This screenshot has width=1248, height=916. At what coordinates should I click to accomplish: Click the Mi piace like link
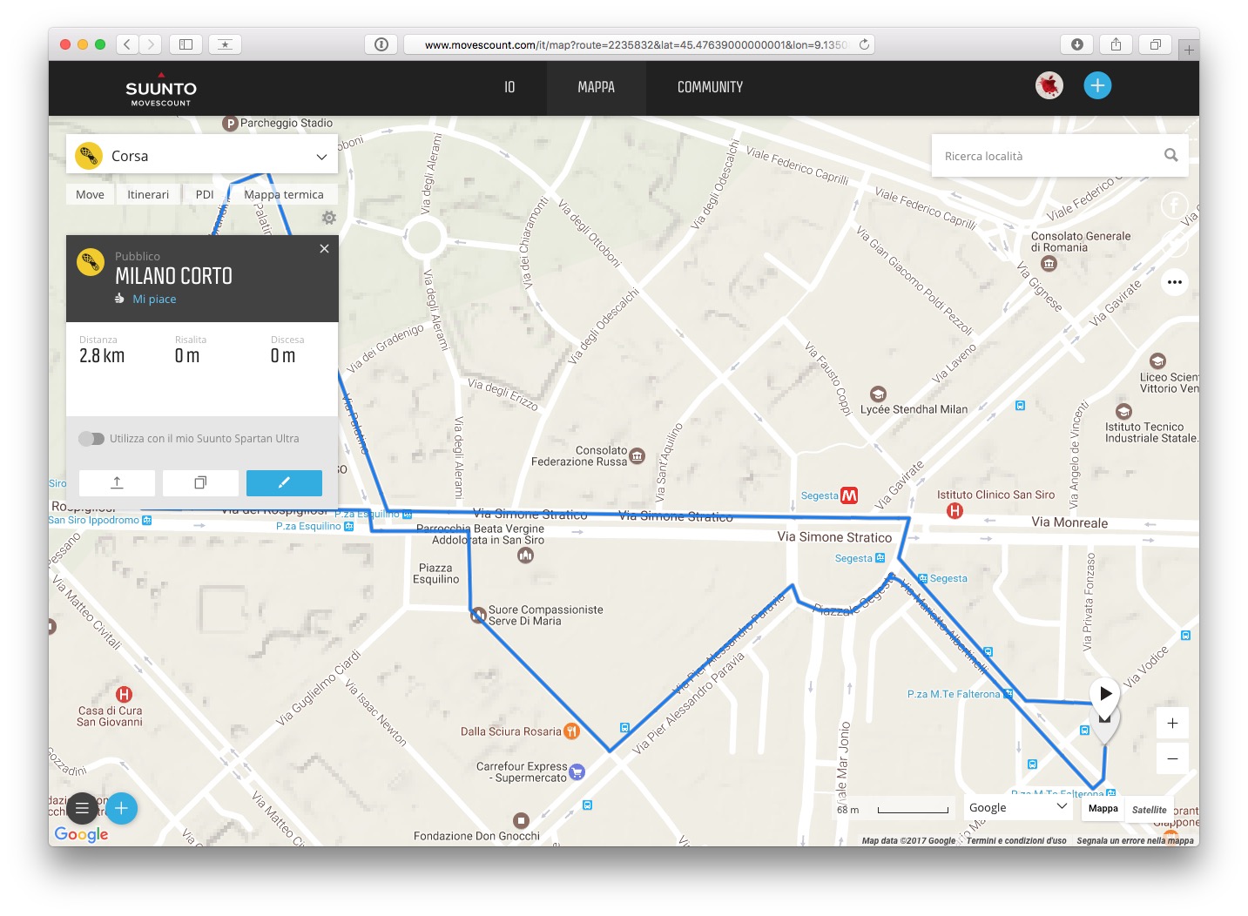pos(154,299)
